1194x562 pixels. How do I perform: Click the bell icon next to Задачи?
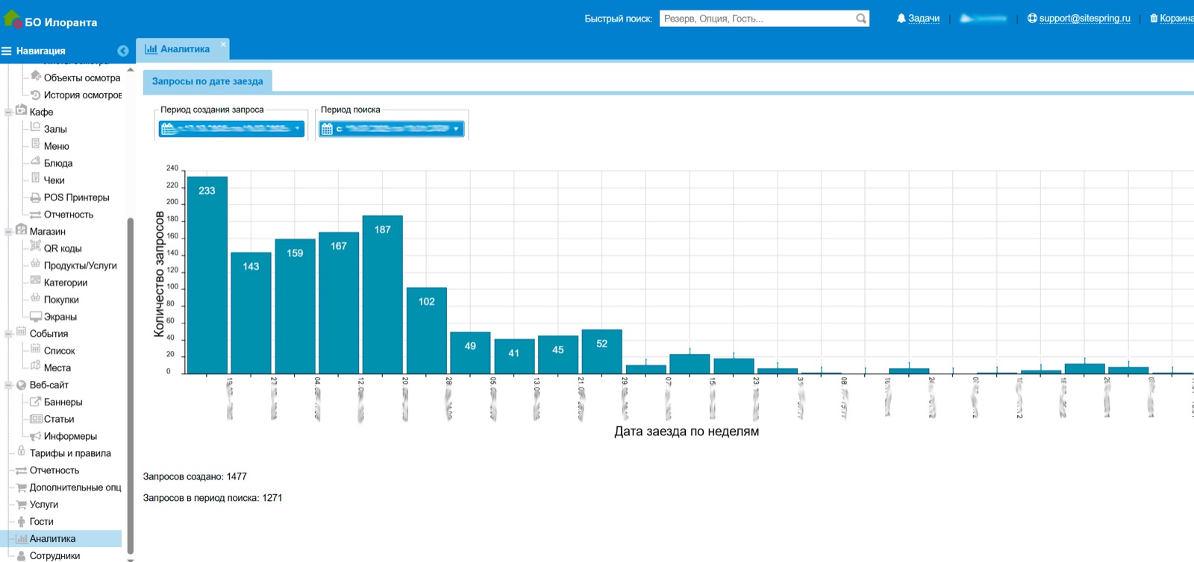tap(901, 19)
